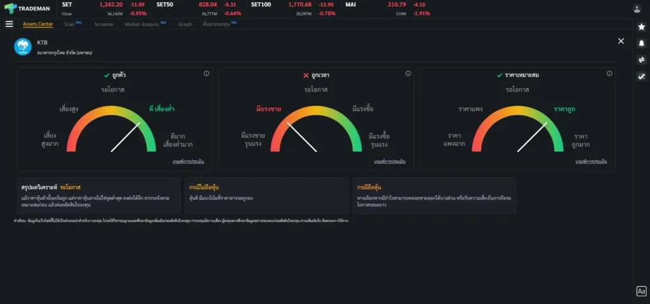Click the ถูกตัว risk gauge needle
Image resolution: width=650 pixels, height=304 pixels.
[x=126, y=137]
